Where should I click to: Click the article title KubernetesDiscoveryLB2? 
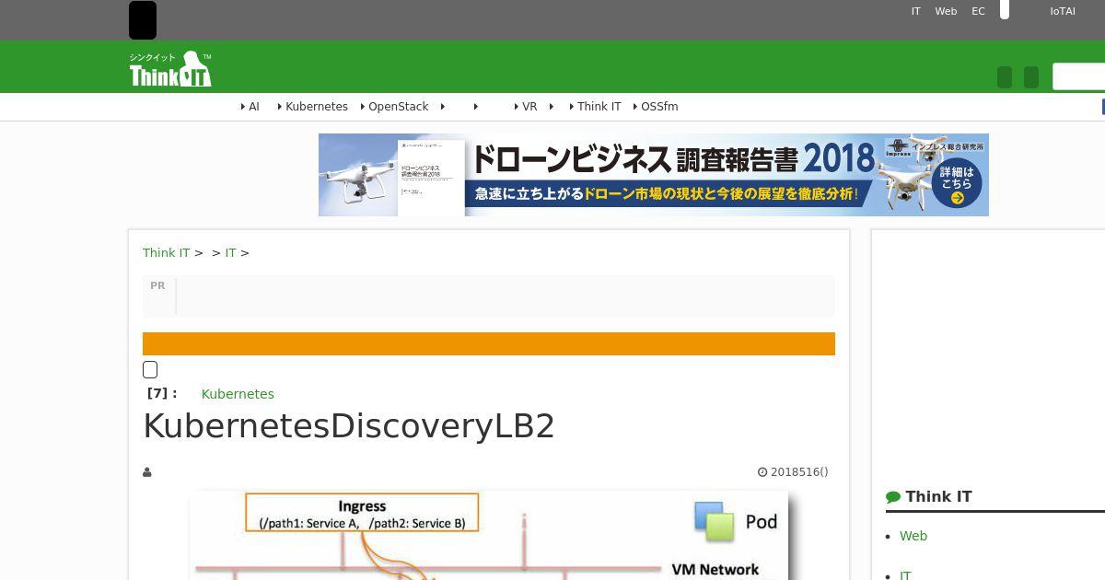tap(349, 426)
